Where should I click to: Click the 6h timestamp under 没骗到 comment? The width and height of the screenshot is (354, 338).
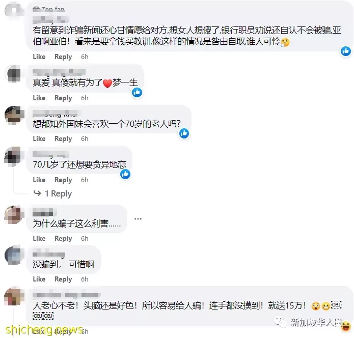point(85,279)
